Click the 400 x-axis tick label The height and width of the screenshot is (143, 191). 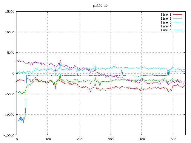coord(141,139)
